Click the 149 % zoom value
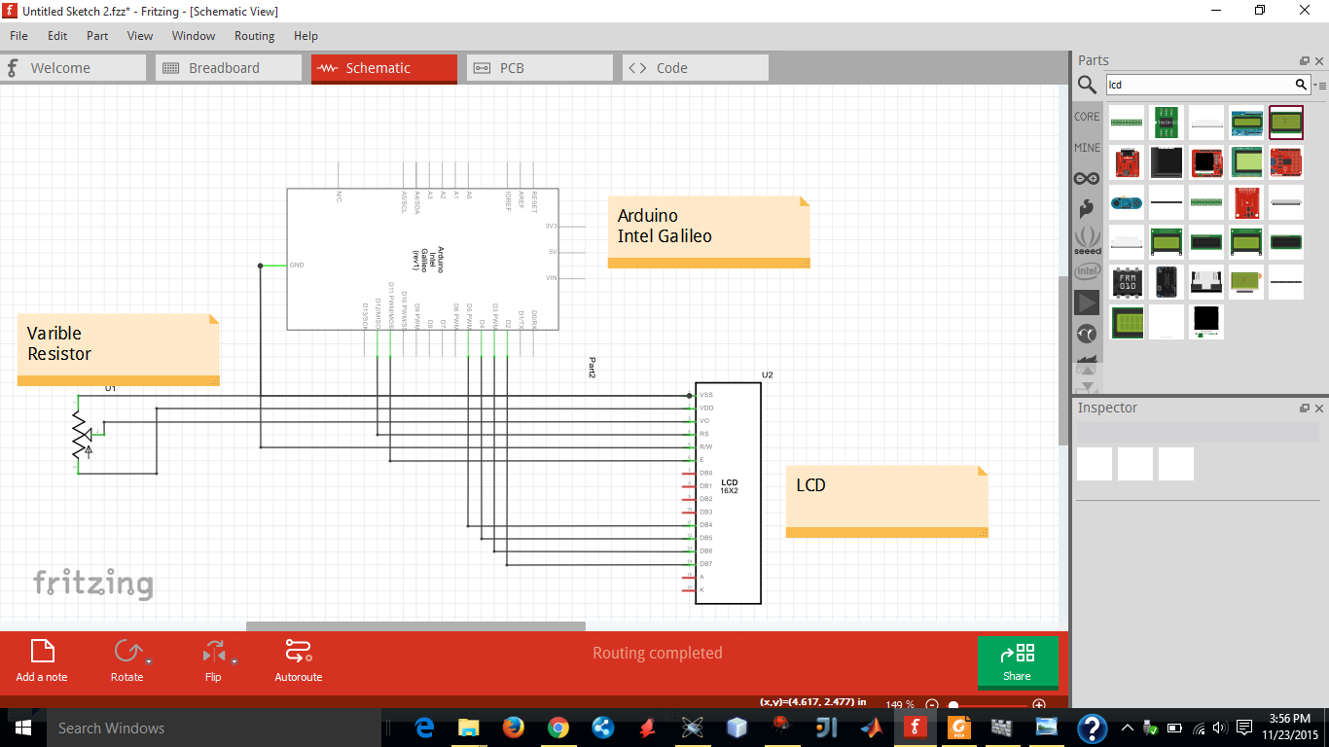 (900, 704)
